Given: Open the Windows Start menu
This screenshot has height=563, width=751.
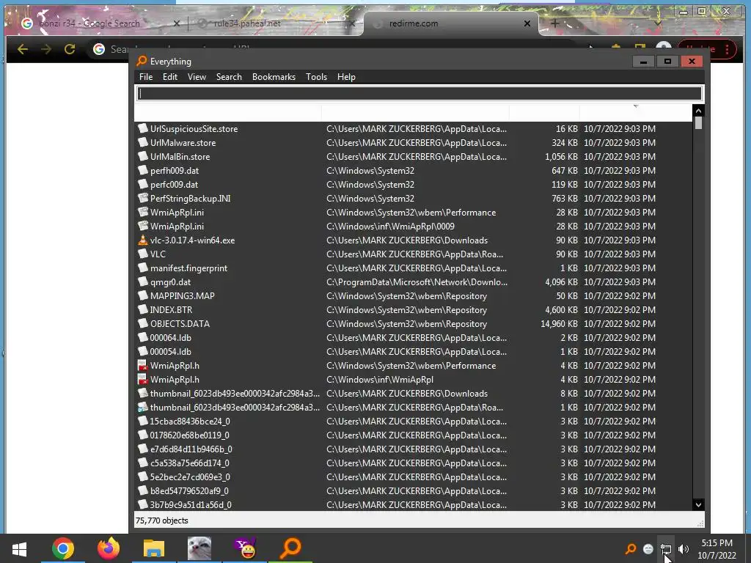Looking at the screenshot, I should (x=19, y=548).
